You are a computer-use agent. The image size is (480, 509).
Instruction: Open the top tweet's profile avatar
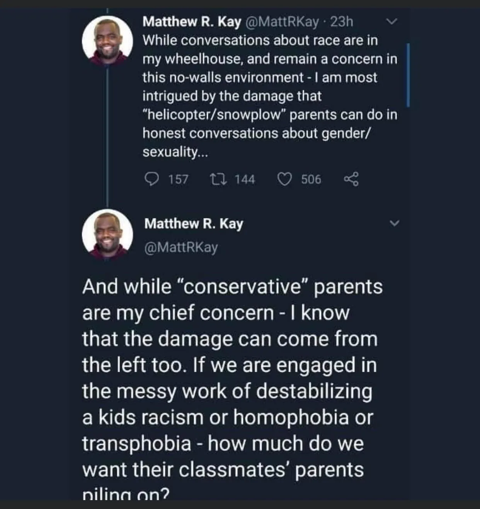[107, 41]
